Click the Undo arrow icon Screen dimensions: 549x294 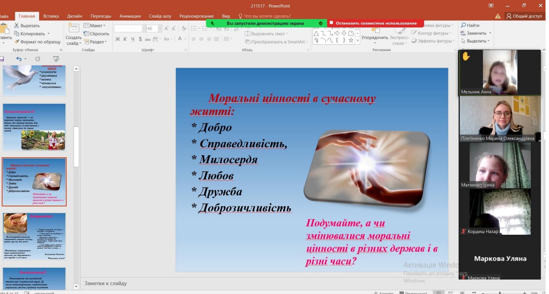coord(19,59)
